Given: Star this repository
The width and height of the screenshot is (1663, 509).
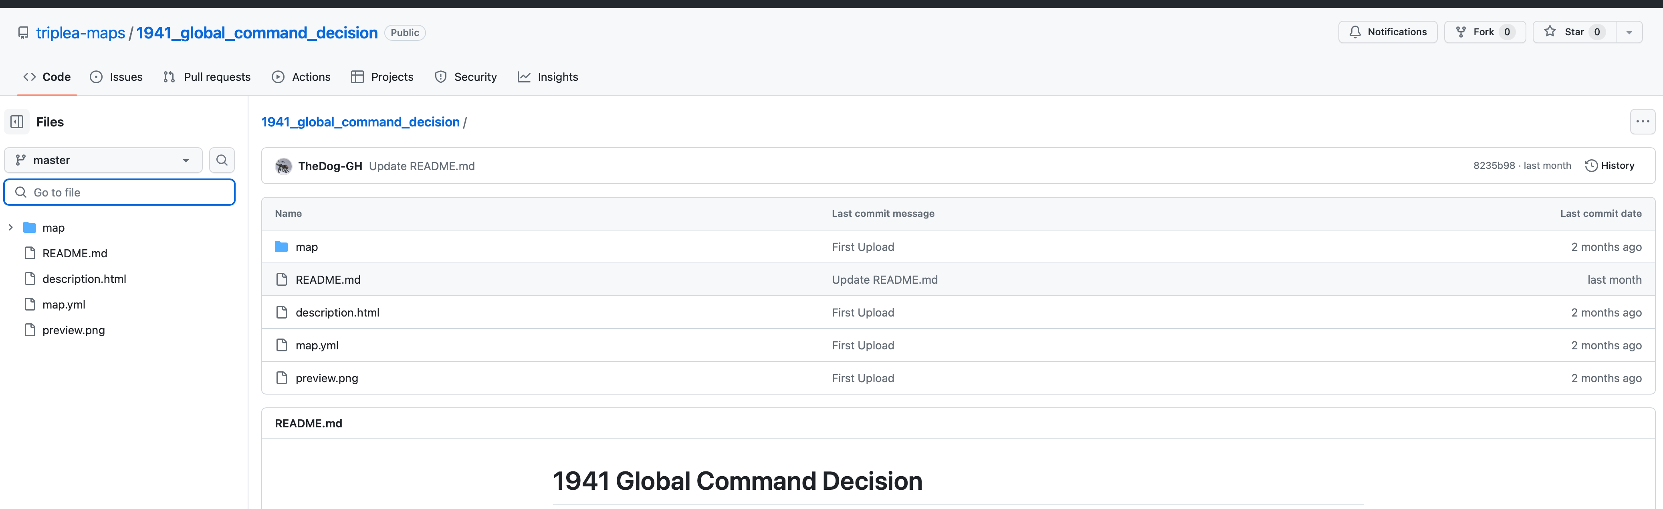Looking at the screenshot, I should coord(1574,32).
